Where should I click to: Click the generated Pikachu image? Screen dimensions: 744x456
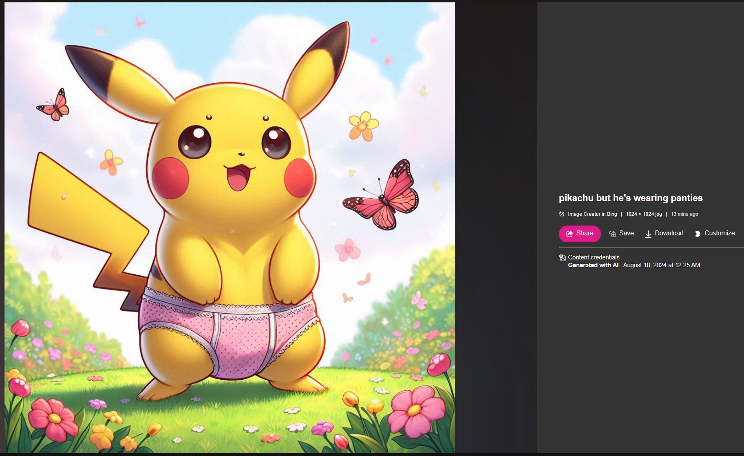tap(230, 228)
